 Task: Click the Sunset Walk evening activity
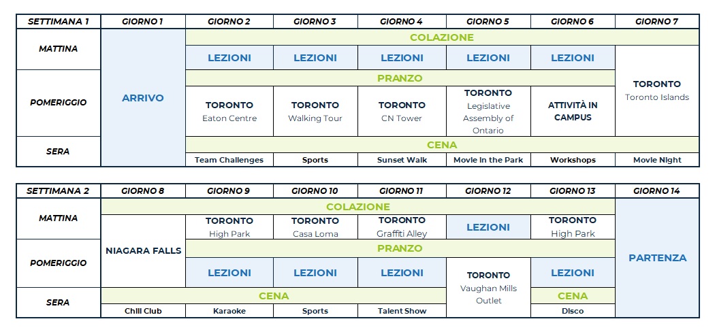point(402,160)
